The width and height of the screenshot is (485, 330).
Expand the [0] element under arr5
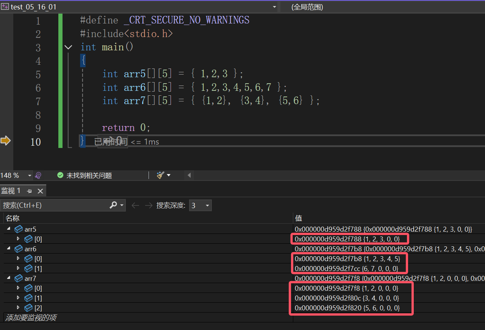pos(18,239)
